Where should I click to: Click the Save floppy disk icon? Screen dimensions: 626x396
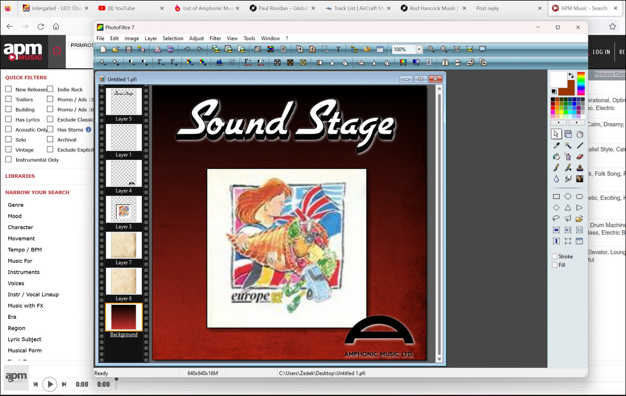click(x=129, y=49)
